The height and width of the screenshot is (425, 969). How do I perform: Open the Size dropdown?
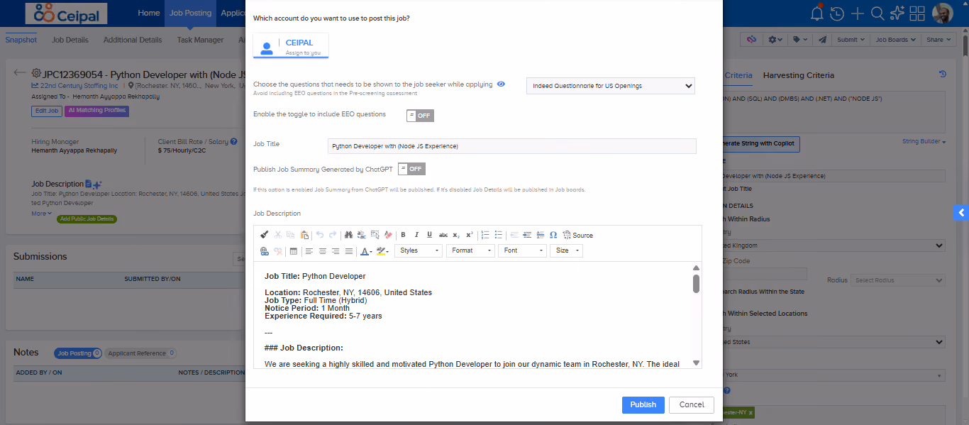point(567,250)
